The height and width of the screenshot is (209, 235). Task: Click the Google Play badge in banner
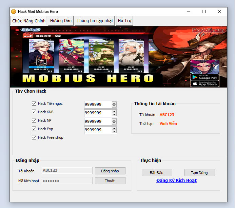tap(204, 77)
